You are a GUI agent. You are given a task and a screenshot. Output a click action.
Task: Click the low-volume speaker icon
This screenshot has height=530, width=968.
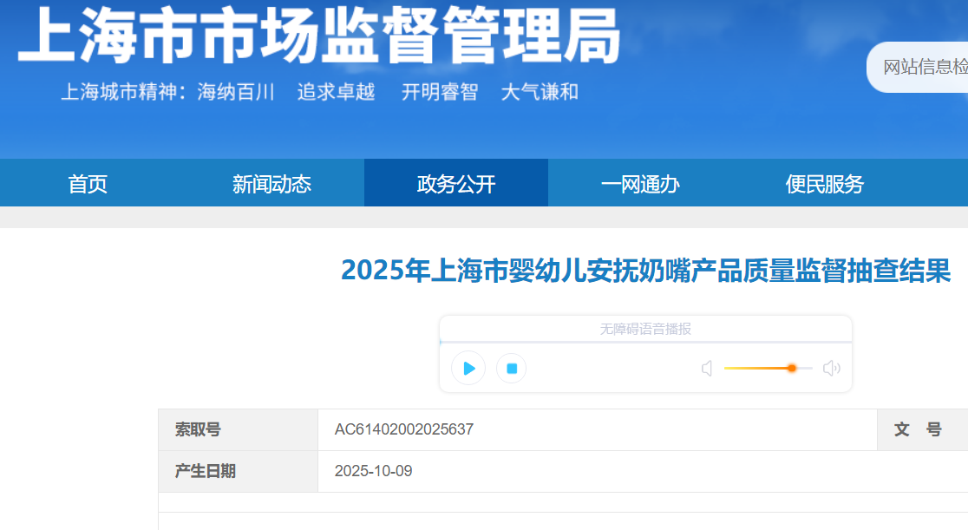point(707,369)
